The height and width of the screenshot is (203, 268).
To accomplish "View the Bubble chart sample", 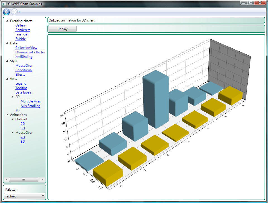I will [x=20, y=39].
